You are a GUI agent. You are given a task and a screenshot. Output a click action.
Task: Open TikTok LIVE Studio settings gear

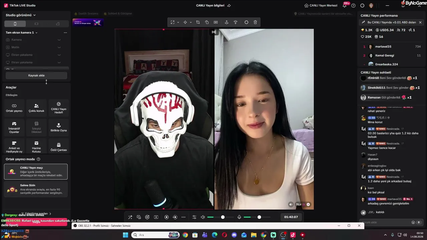pos(362,5)
